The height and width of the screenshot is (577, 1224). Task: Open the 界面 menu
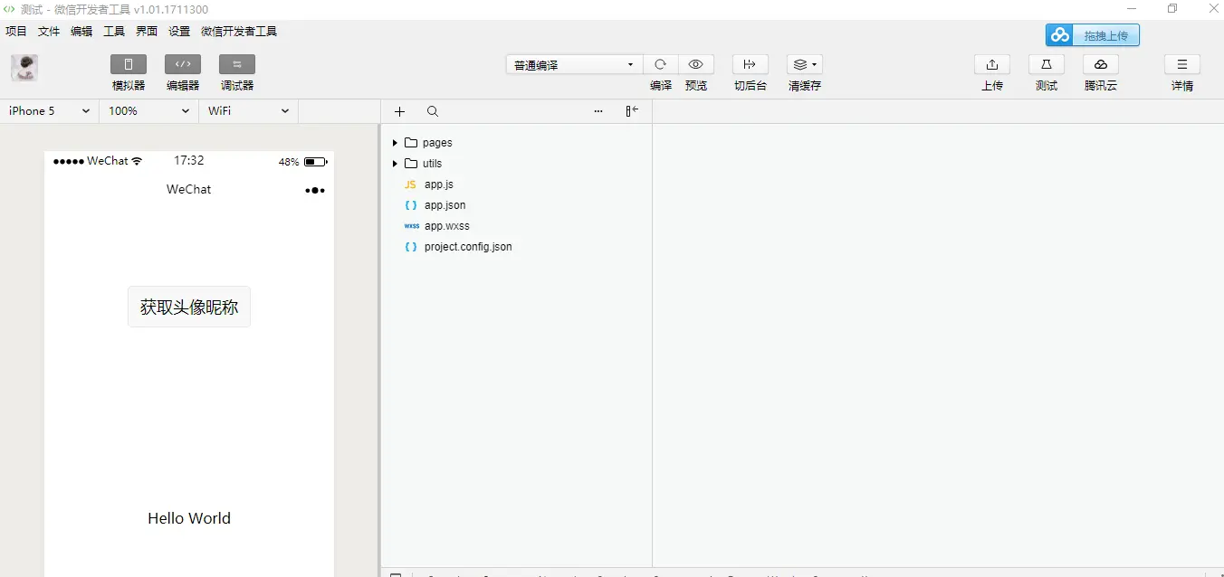(x=147, y=31)
